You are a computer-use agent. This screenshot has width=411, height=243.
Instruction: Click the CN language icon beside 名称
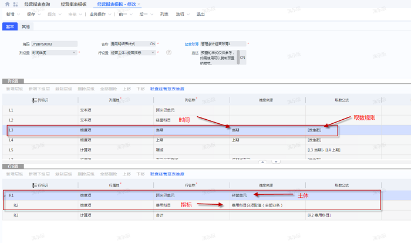(153, 43)
